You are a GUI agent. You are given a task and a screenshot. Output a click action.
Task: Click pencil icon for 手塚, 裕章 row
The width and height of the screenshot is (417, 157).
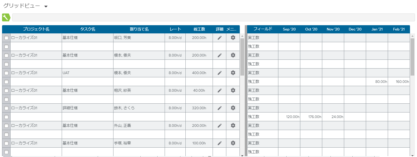point(220,143)
